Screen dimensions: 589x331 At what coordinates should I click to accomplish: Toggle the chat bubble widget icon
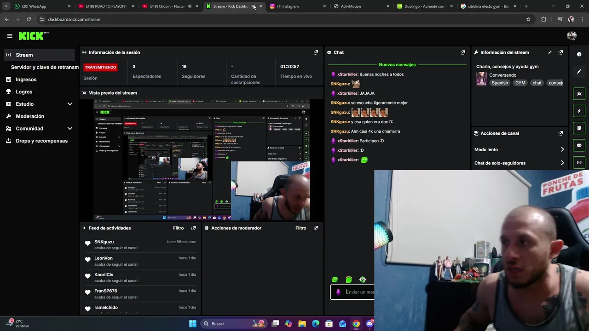(579, 145)
